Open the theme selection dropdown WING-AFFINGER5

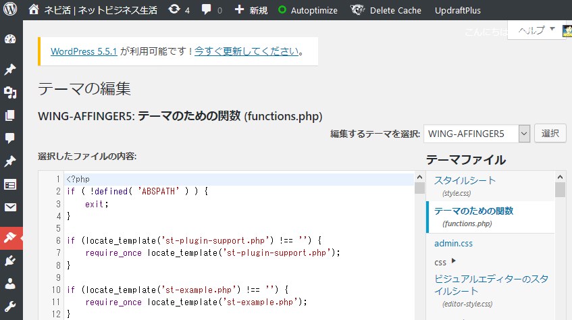pyautogui.click(x=477, y=134)
